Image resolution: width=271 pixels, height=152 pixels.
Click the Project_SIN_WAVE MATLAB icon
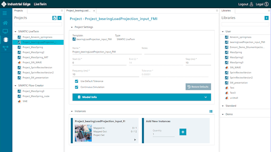tap(19, 62)
